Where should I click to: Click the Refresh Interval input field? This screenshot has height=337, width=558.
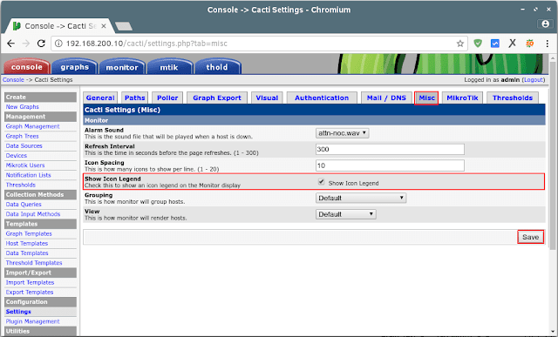390,149
